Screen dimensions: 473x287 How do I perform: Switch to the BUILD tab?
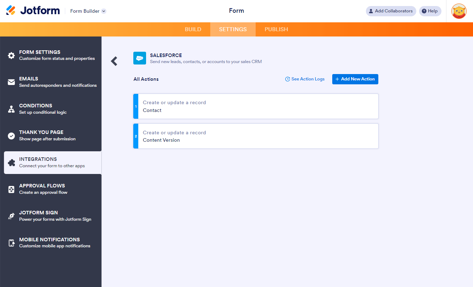pos(193,29)
